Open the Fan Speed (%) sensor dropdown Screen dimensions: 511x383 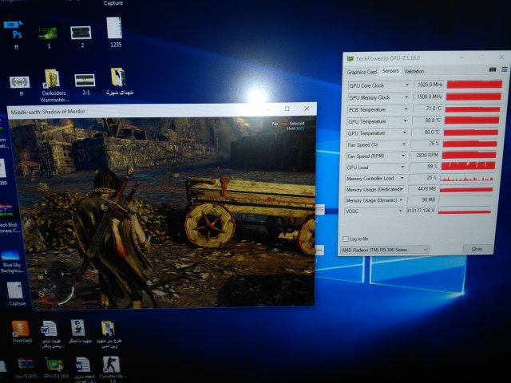click(407, 144)
